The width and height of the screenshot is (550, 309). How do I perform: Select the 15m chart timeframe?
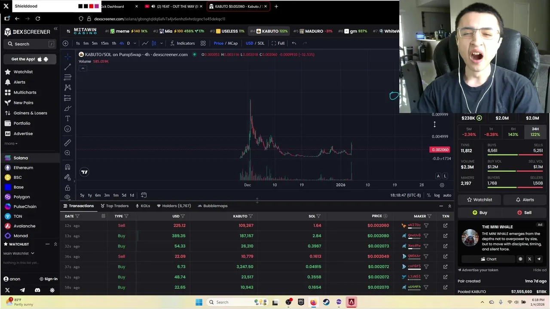[x=104, y=43]
